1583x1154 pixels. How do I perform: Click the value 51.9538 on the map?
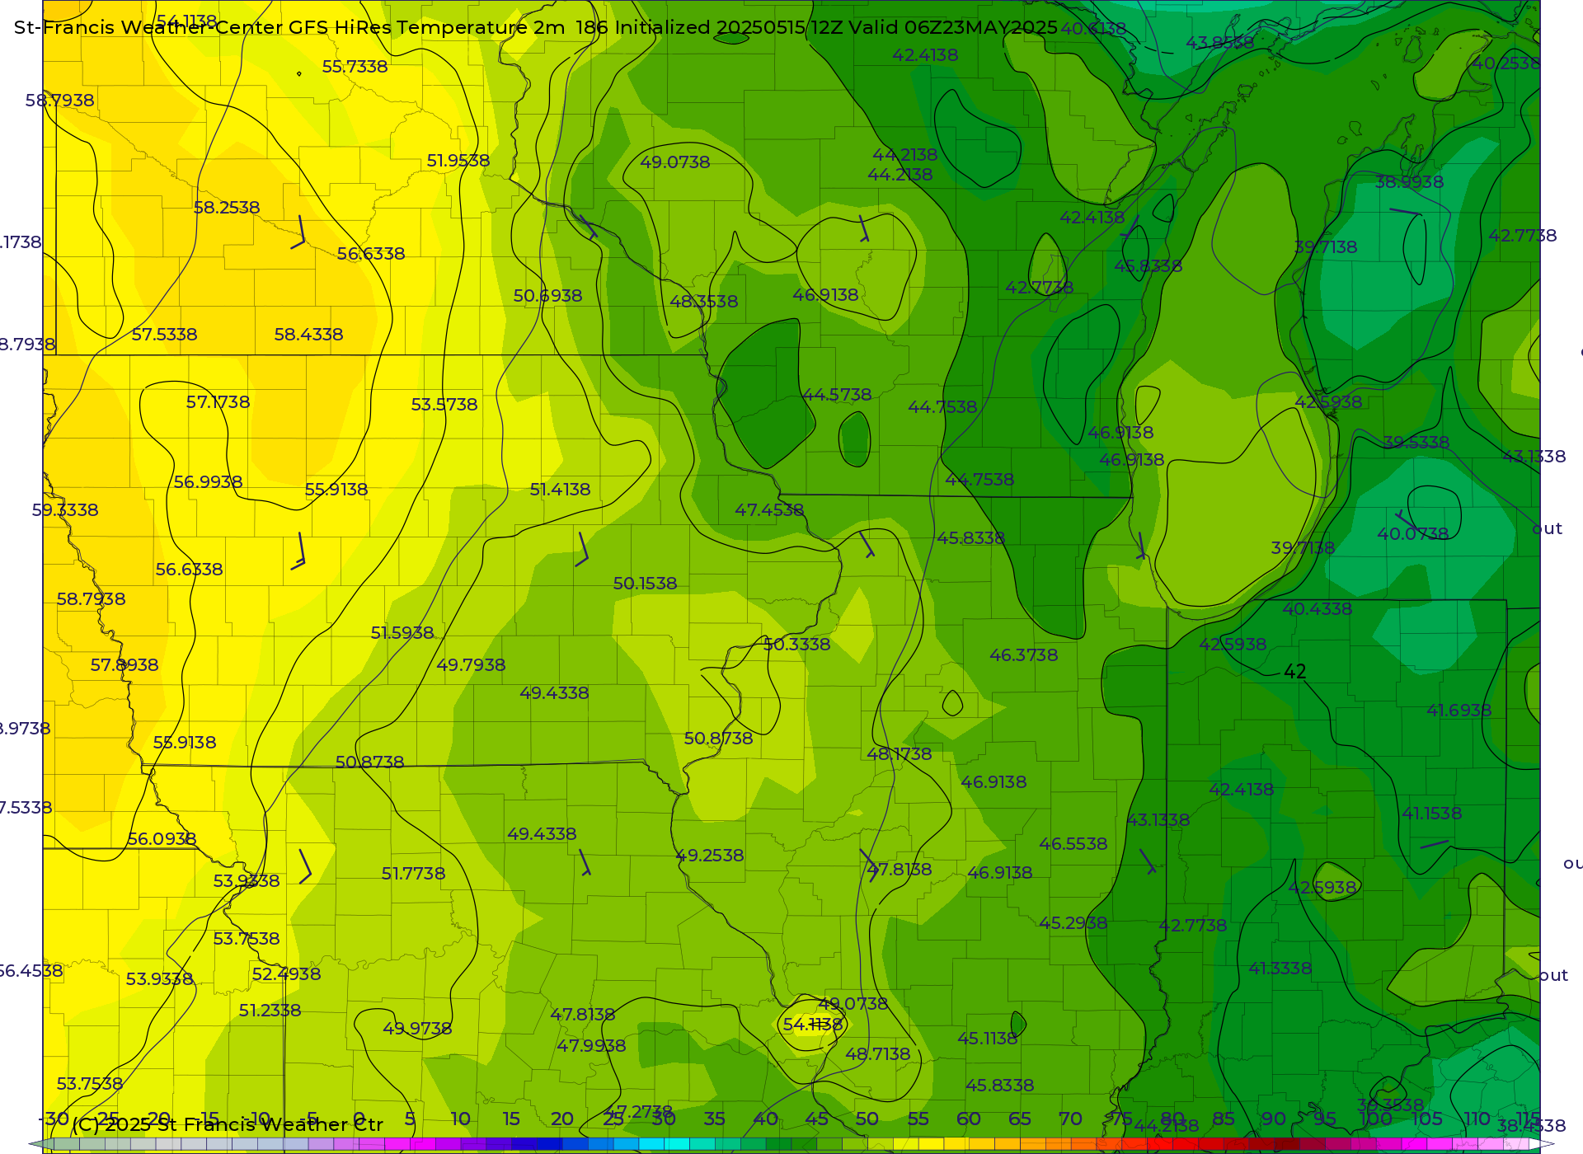458,161
